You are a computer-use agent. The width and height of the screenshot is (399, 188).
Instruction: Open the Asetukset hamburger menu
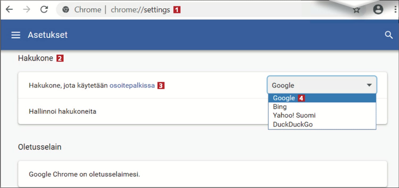point(16,35)
